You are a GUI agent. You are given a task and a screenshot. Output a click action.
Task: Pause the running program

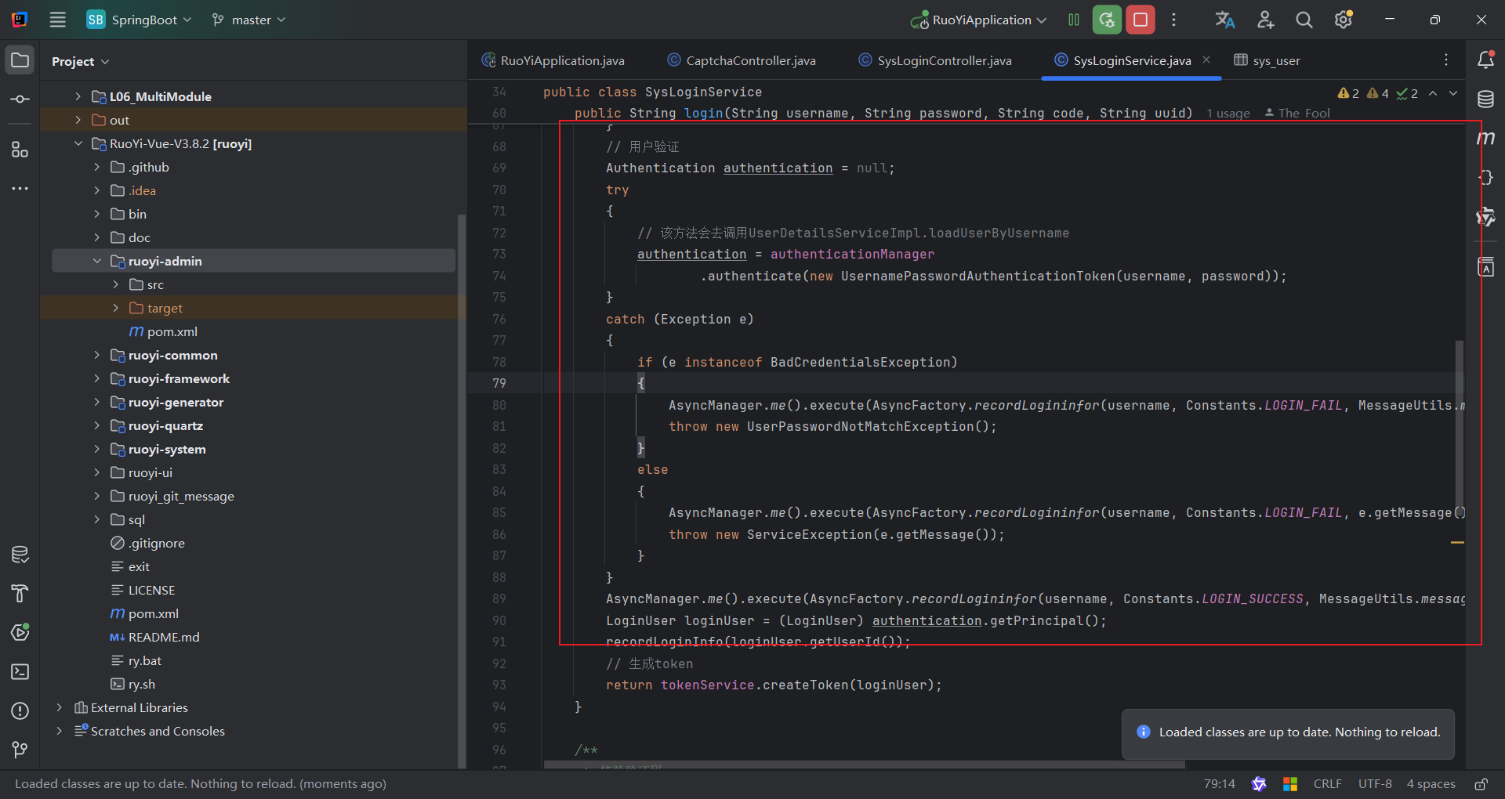(x=1074, y=20)
